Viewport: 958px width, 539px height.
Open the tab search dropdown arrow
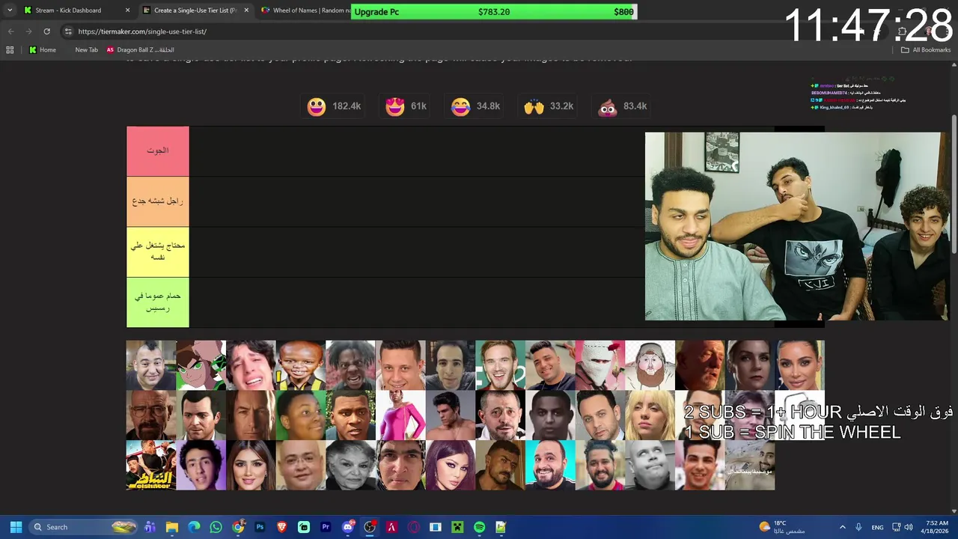tap(9, 10)
